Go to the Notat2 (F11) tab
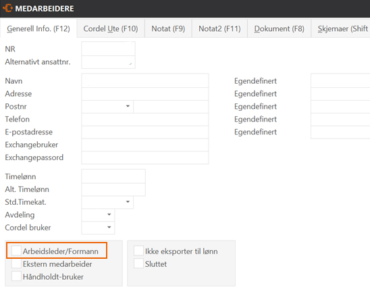 pyautogui.click(x=219, y=28)
